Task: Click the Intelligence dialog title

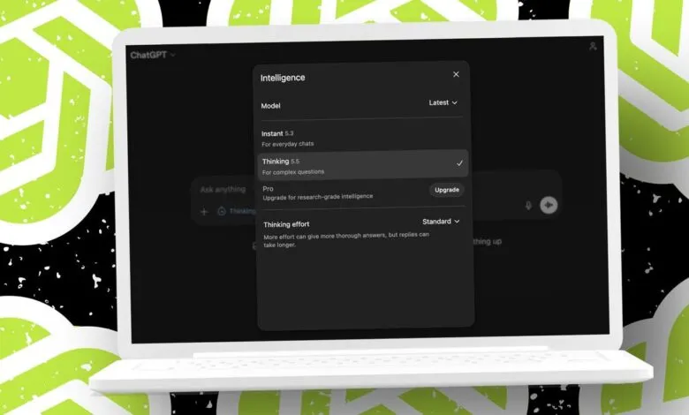Action: pos(283,78)
